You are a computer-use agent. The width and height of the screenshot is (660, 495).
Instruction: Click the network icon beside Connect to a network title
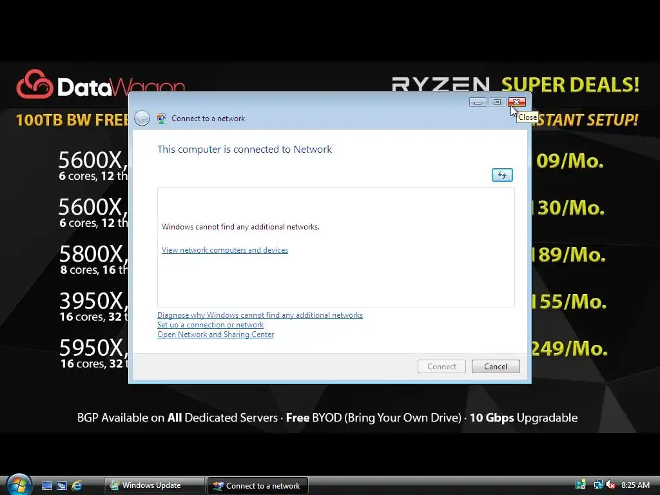(x=161, y=119)
